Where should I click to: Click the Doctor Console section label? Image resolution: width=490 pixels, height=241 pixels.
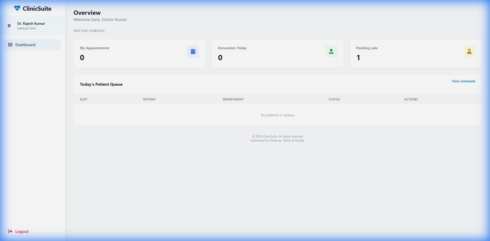pos(89,31)
